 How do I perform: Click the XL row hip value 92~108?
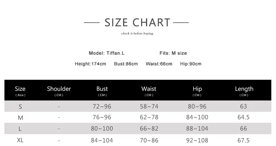[197, 140]
